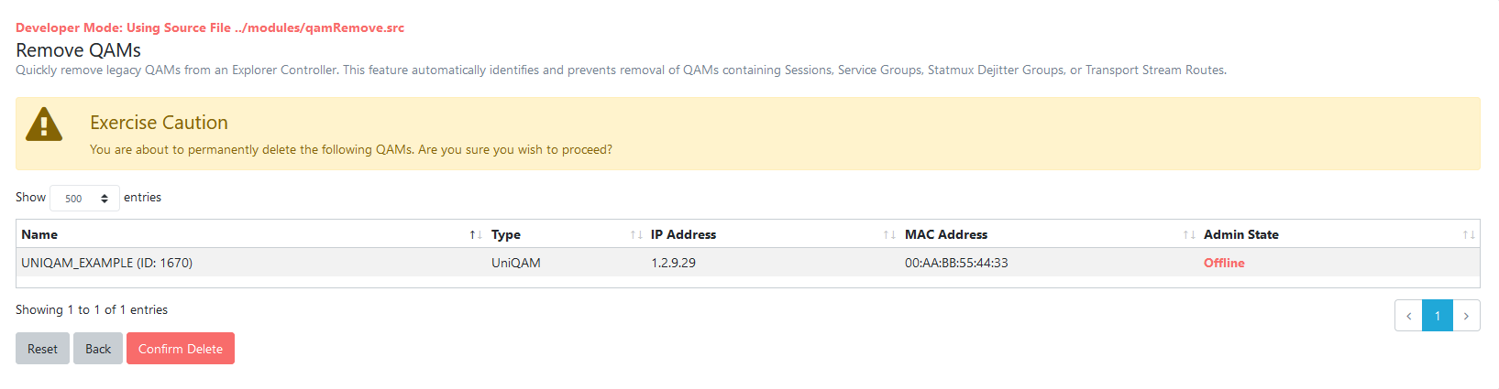Sort by Type column sort arrows
Image resolution: width=1499 pixels, height=389 pixels.
pyautogui.click(x=635, y=235)
